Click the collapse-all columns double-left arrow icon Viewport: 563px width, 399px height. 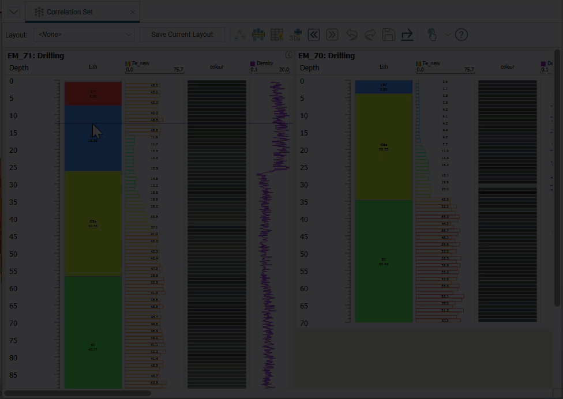(x=314, y=35)
